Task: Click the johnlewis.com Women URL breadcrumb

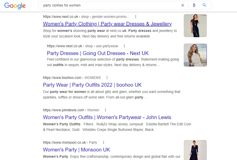Action: pyautogui.click(x=71, y=110)
